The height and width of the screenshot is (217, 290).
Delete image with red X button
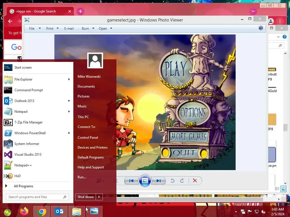click(195, 181)
